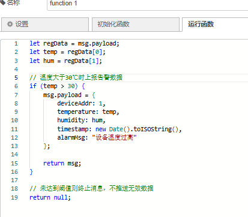Click the tag icon beside 名称 label
248x217 pixels.
click(x=2, y=3)
